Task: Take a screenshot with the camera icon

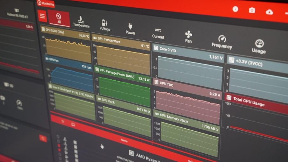Action: click(x=252, y=11)
